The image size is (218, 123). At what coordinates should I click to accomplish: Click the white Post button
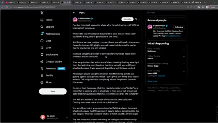(x=53, y=91)
